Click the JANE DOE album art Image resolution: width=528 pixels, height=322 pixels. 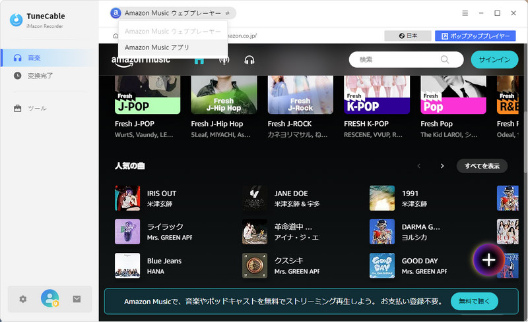point(255,198)
